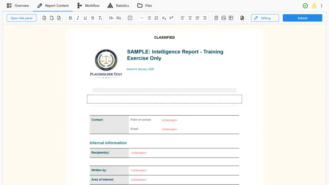The width and height of the screenshot is (329, 185).
Task: Go to the Statistics tab
Action: coord(118,6)
